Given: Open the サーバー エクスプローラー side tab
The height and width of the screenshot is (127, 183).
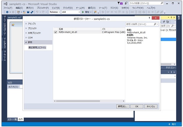Looking at the screenshot, I should click(5, 25).
